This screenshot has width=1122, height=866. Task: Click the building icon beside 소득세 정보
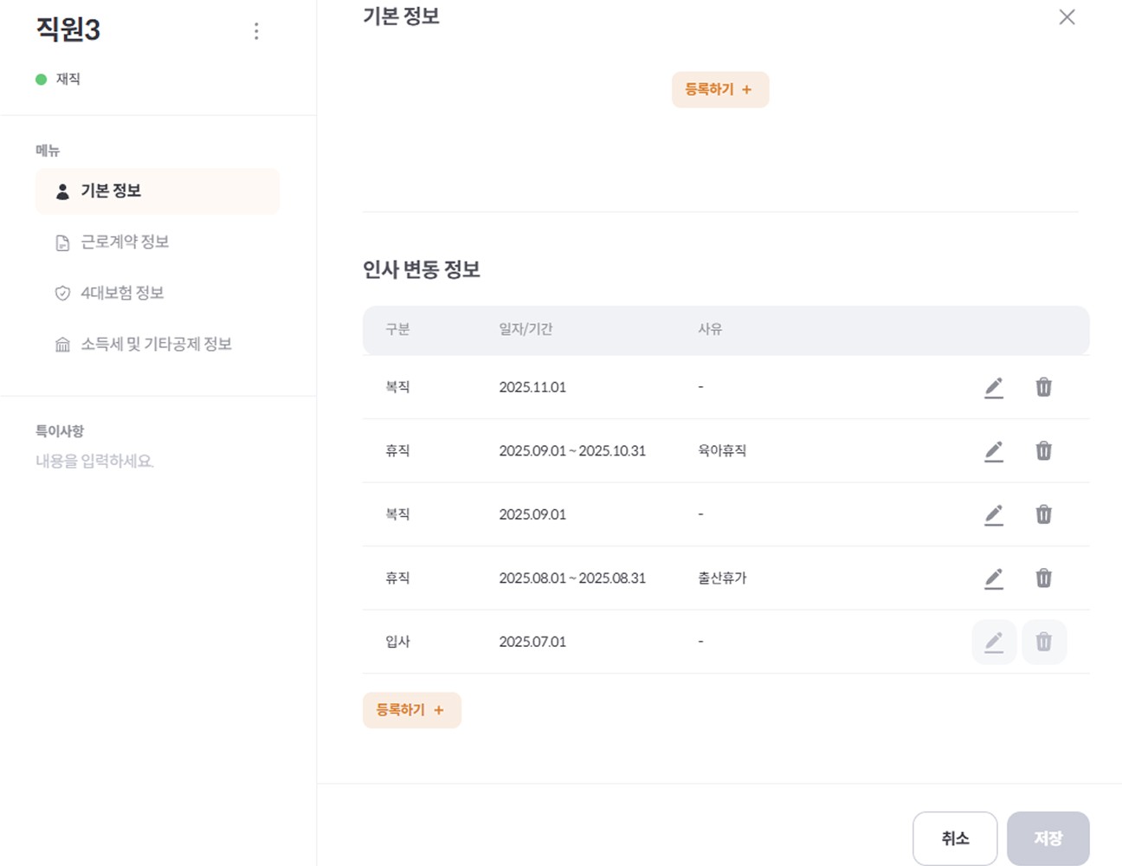61,343
